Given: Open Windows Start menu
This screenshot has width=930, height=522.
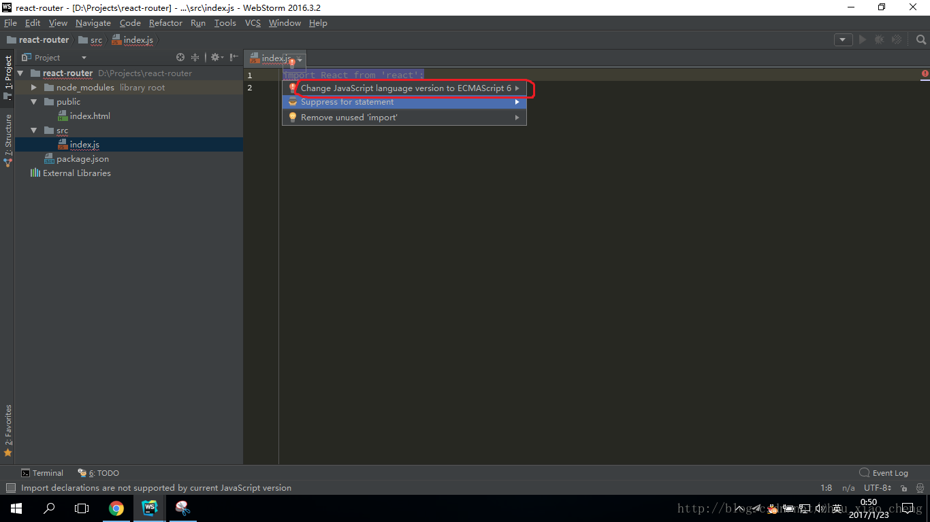Looking at the screenshot, I should point(16,508).
